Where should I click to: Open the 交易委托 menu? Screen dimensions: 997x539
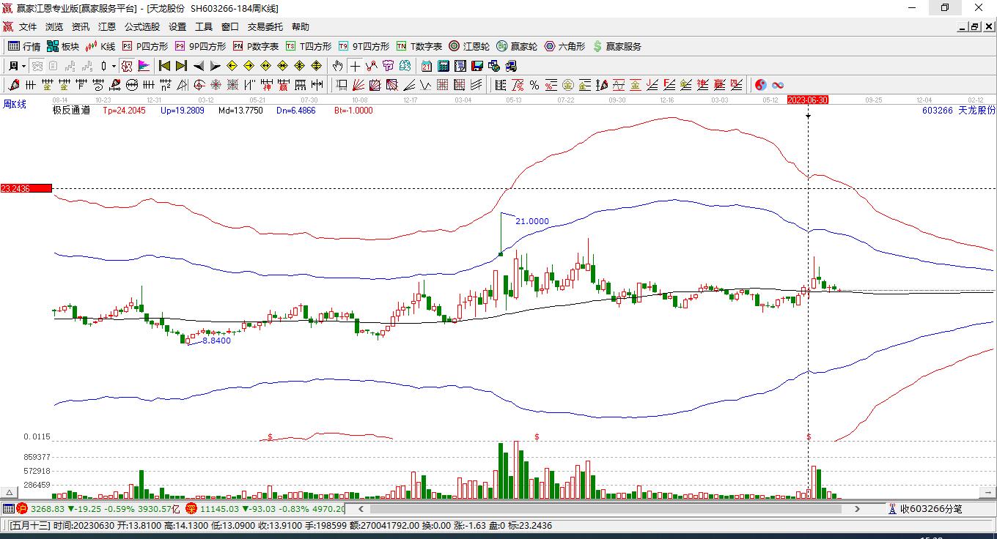click(x=265, y=27)
